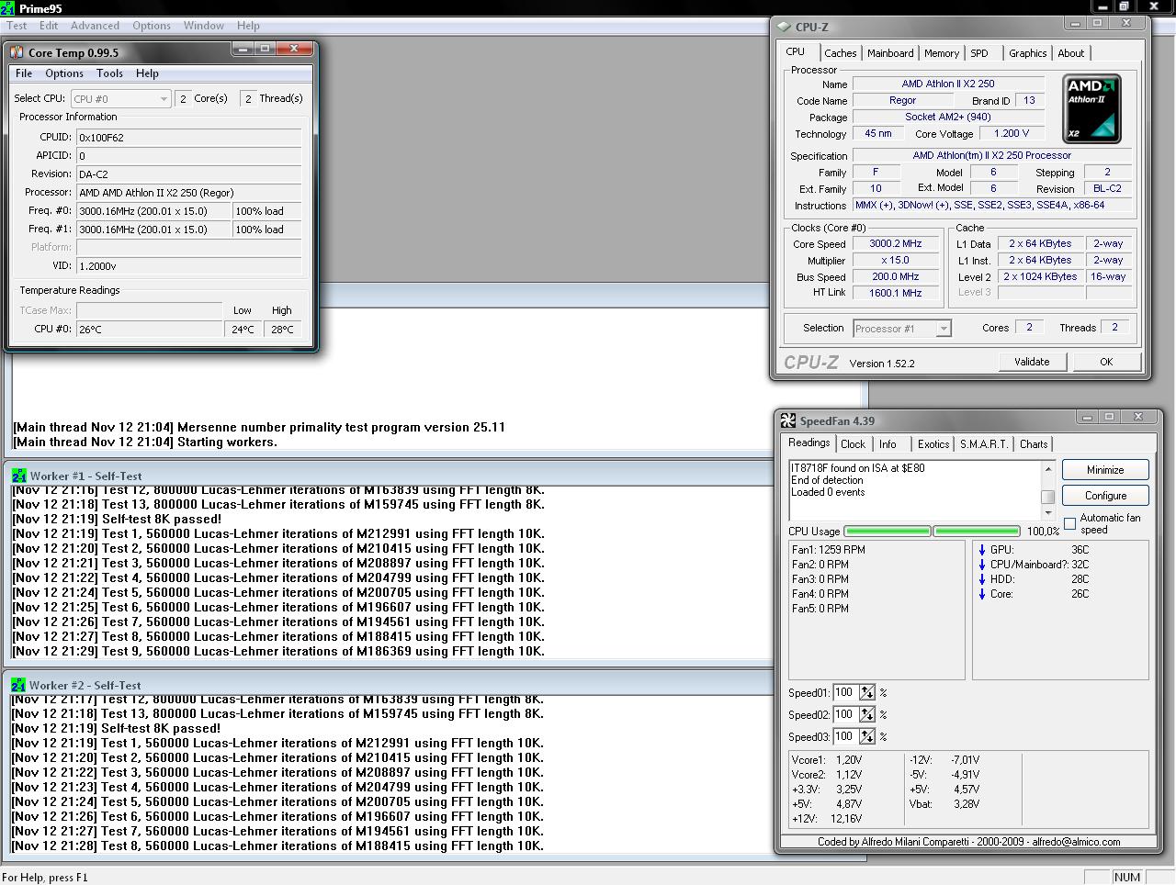The image size is (1176, 885).
Task: Click the Core temperature arrow icon in SpeedFan
Action: (982, 594)
